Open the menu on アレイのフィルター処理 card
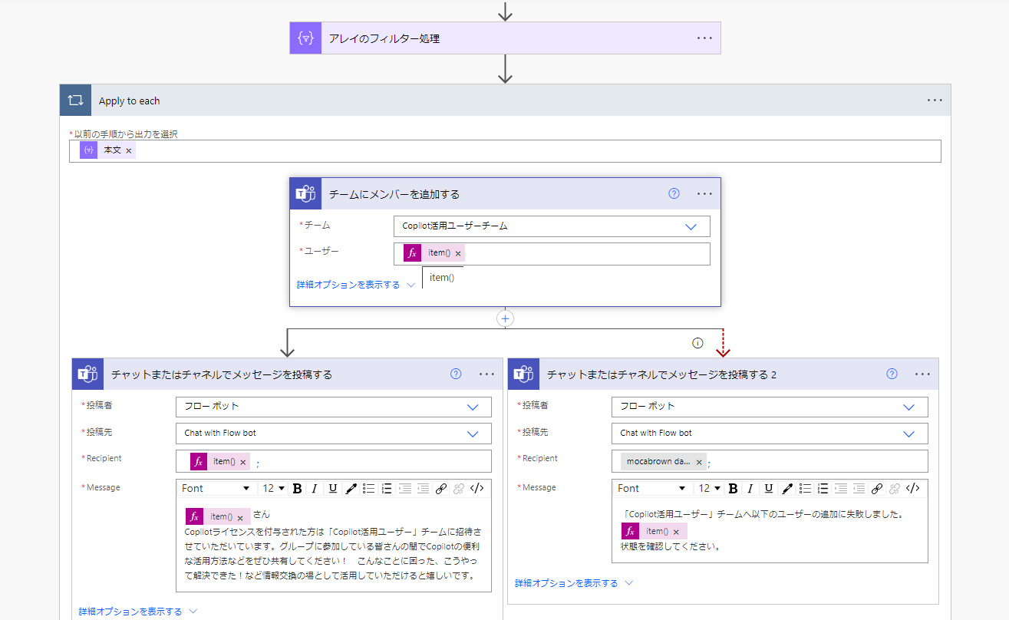Image resolution: width=1009 pixels, height=620 pixels. point(704,38)
